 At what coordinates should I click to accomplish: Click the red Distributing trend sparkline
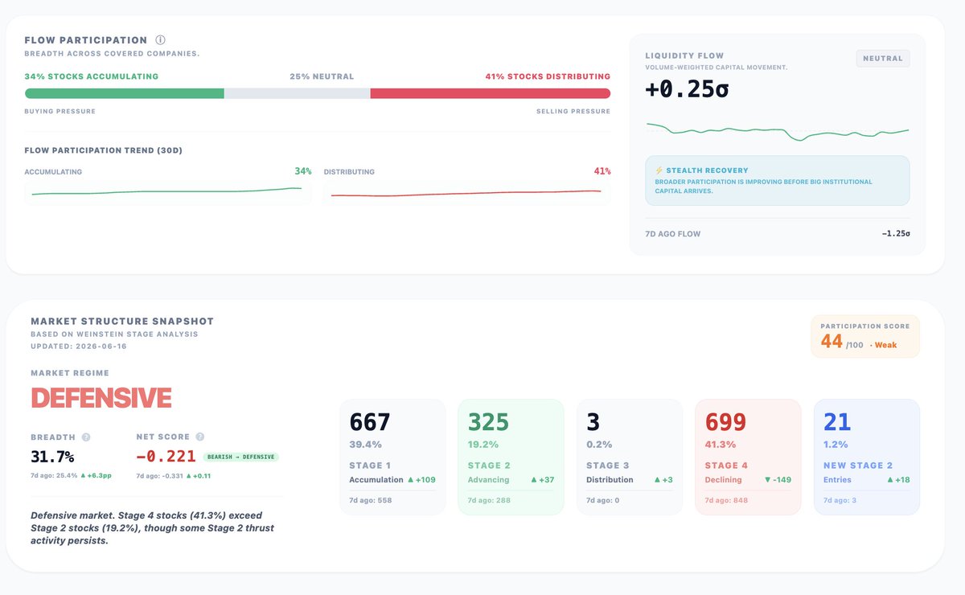click(x=466, y=193)
